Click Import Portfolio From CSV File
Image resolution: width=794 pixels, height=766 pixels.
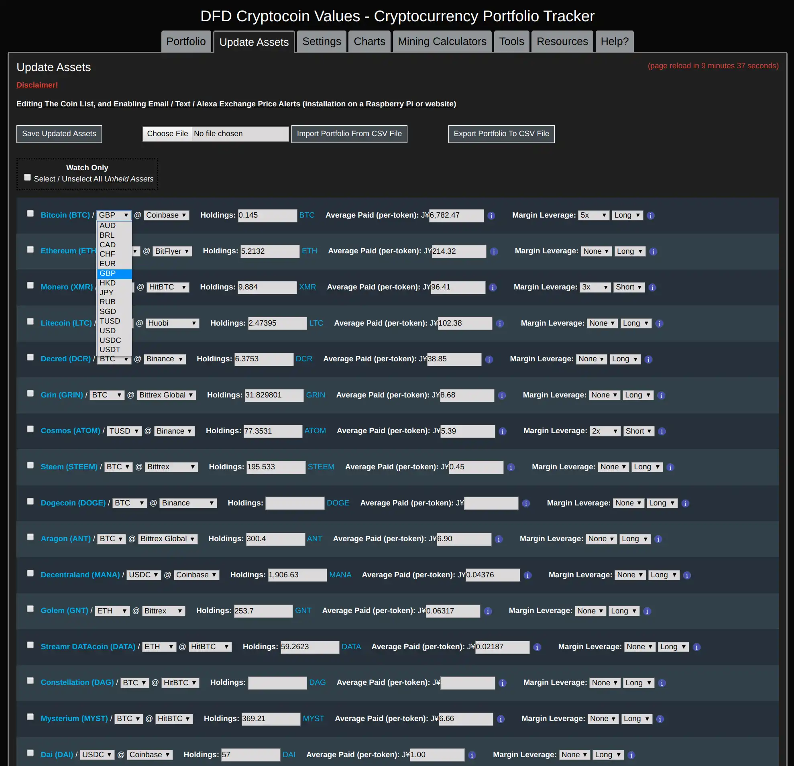349,133
